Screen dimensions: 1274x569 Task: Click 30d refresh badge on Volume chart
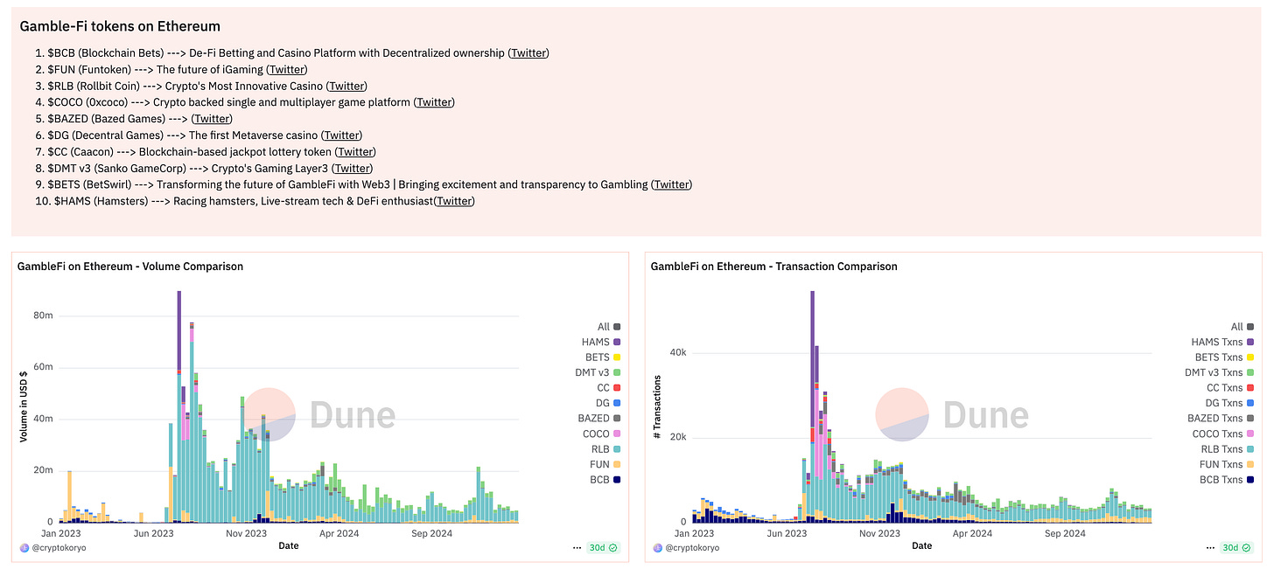pos(605,547)
